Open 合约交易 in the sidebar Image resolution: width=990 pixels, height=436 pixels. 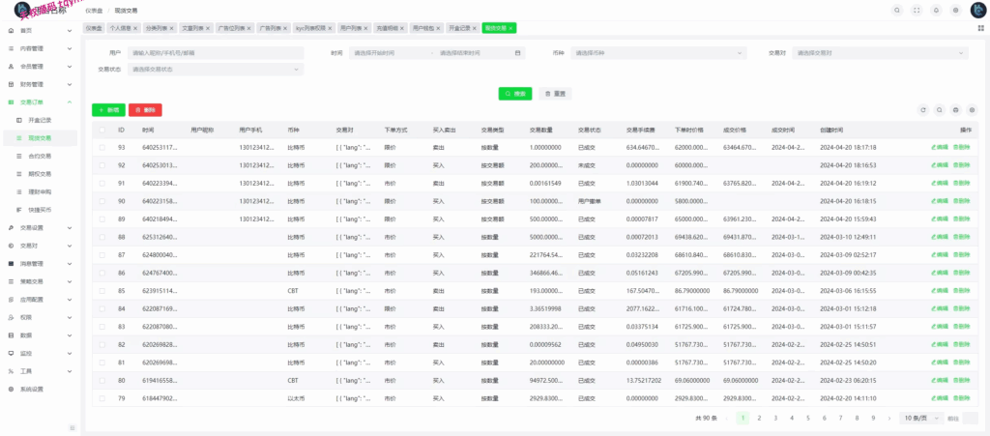pyautogui.click(x=40, y=156)
